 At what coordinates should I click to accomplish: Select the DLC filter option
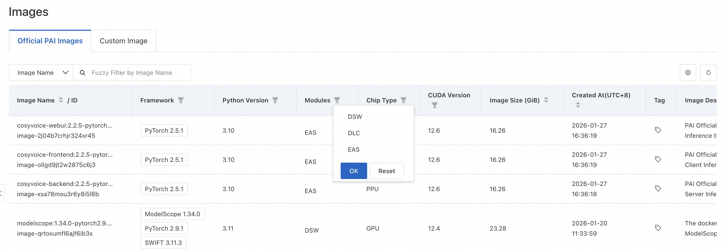tap(354, 133)
